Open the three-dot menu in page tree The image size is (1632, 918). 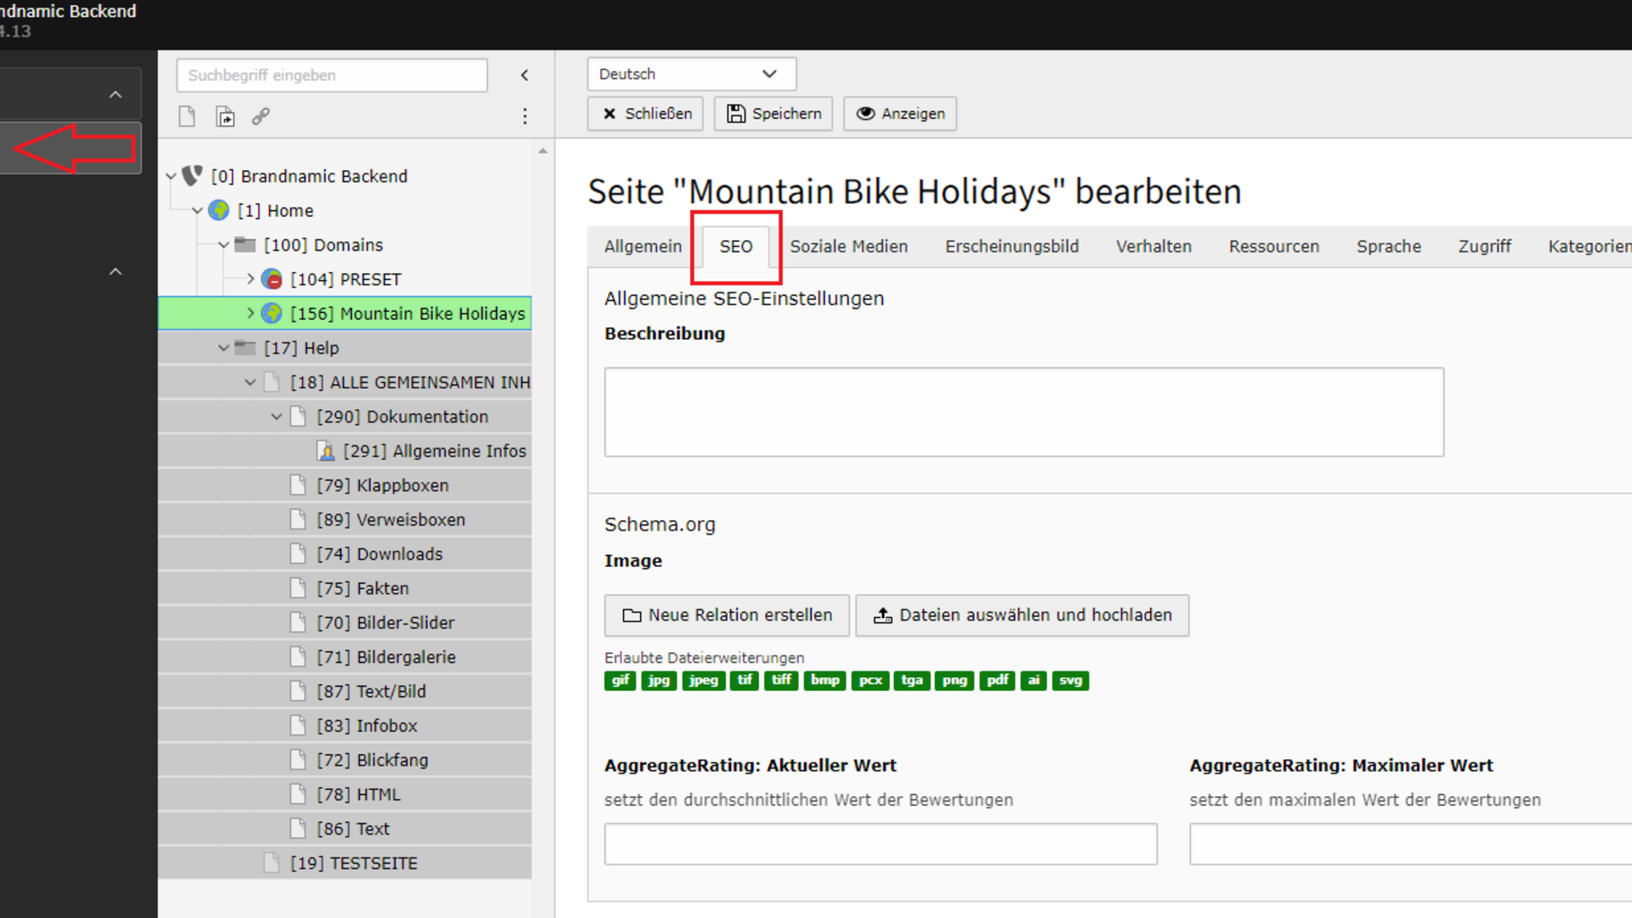(x=524, y=116)
